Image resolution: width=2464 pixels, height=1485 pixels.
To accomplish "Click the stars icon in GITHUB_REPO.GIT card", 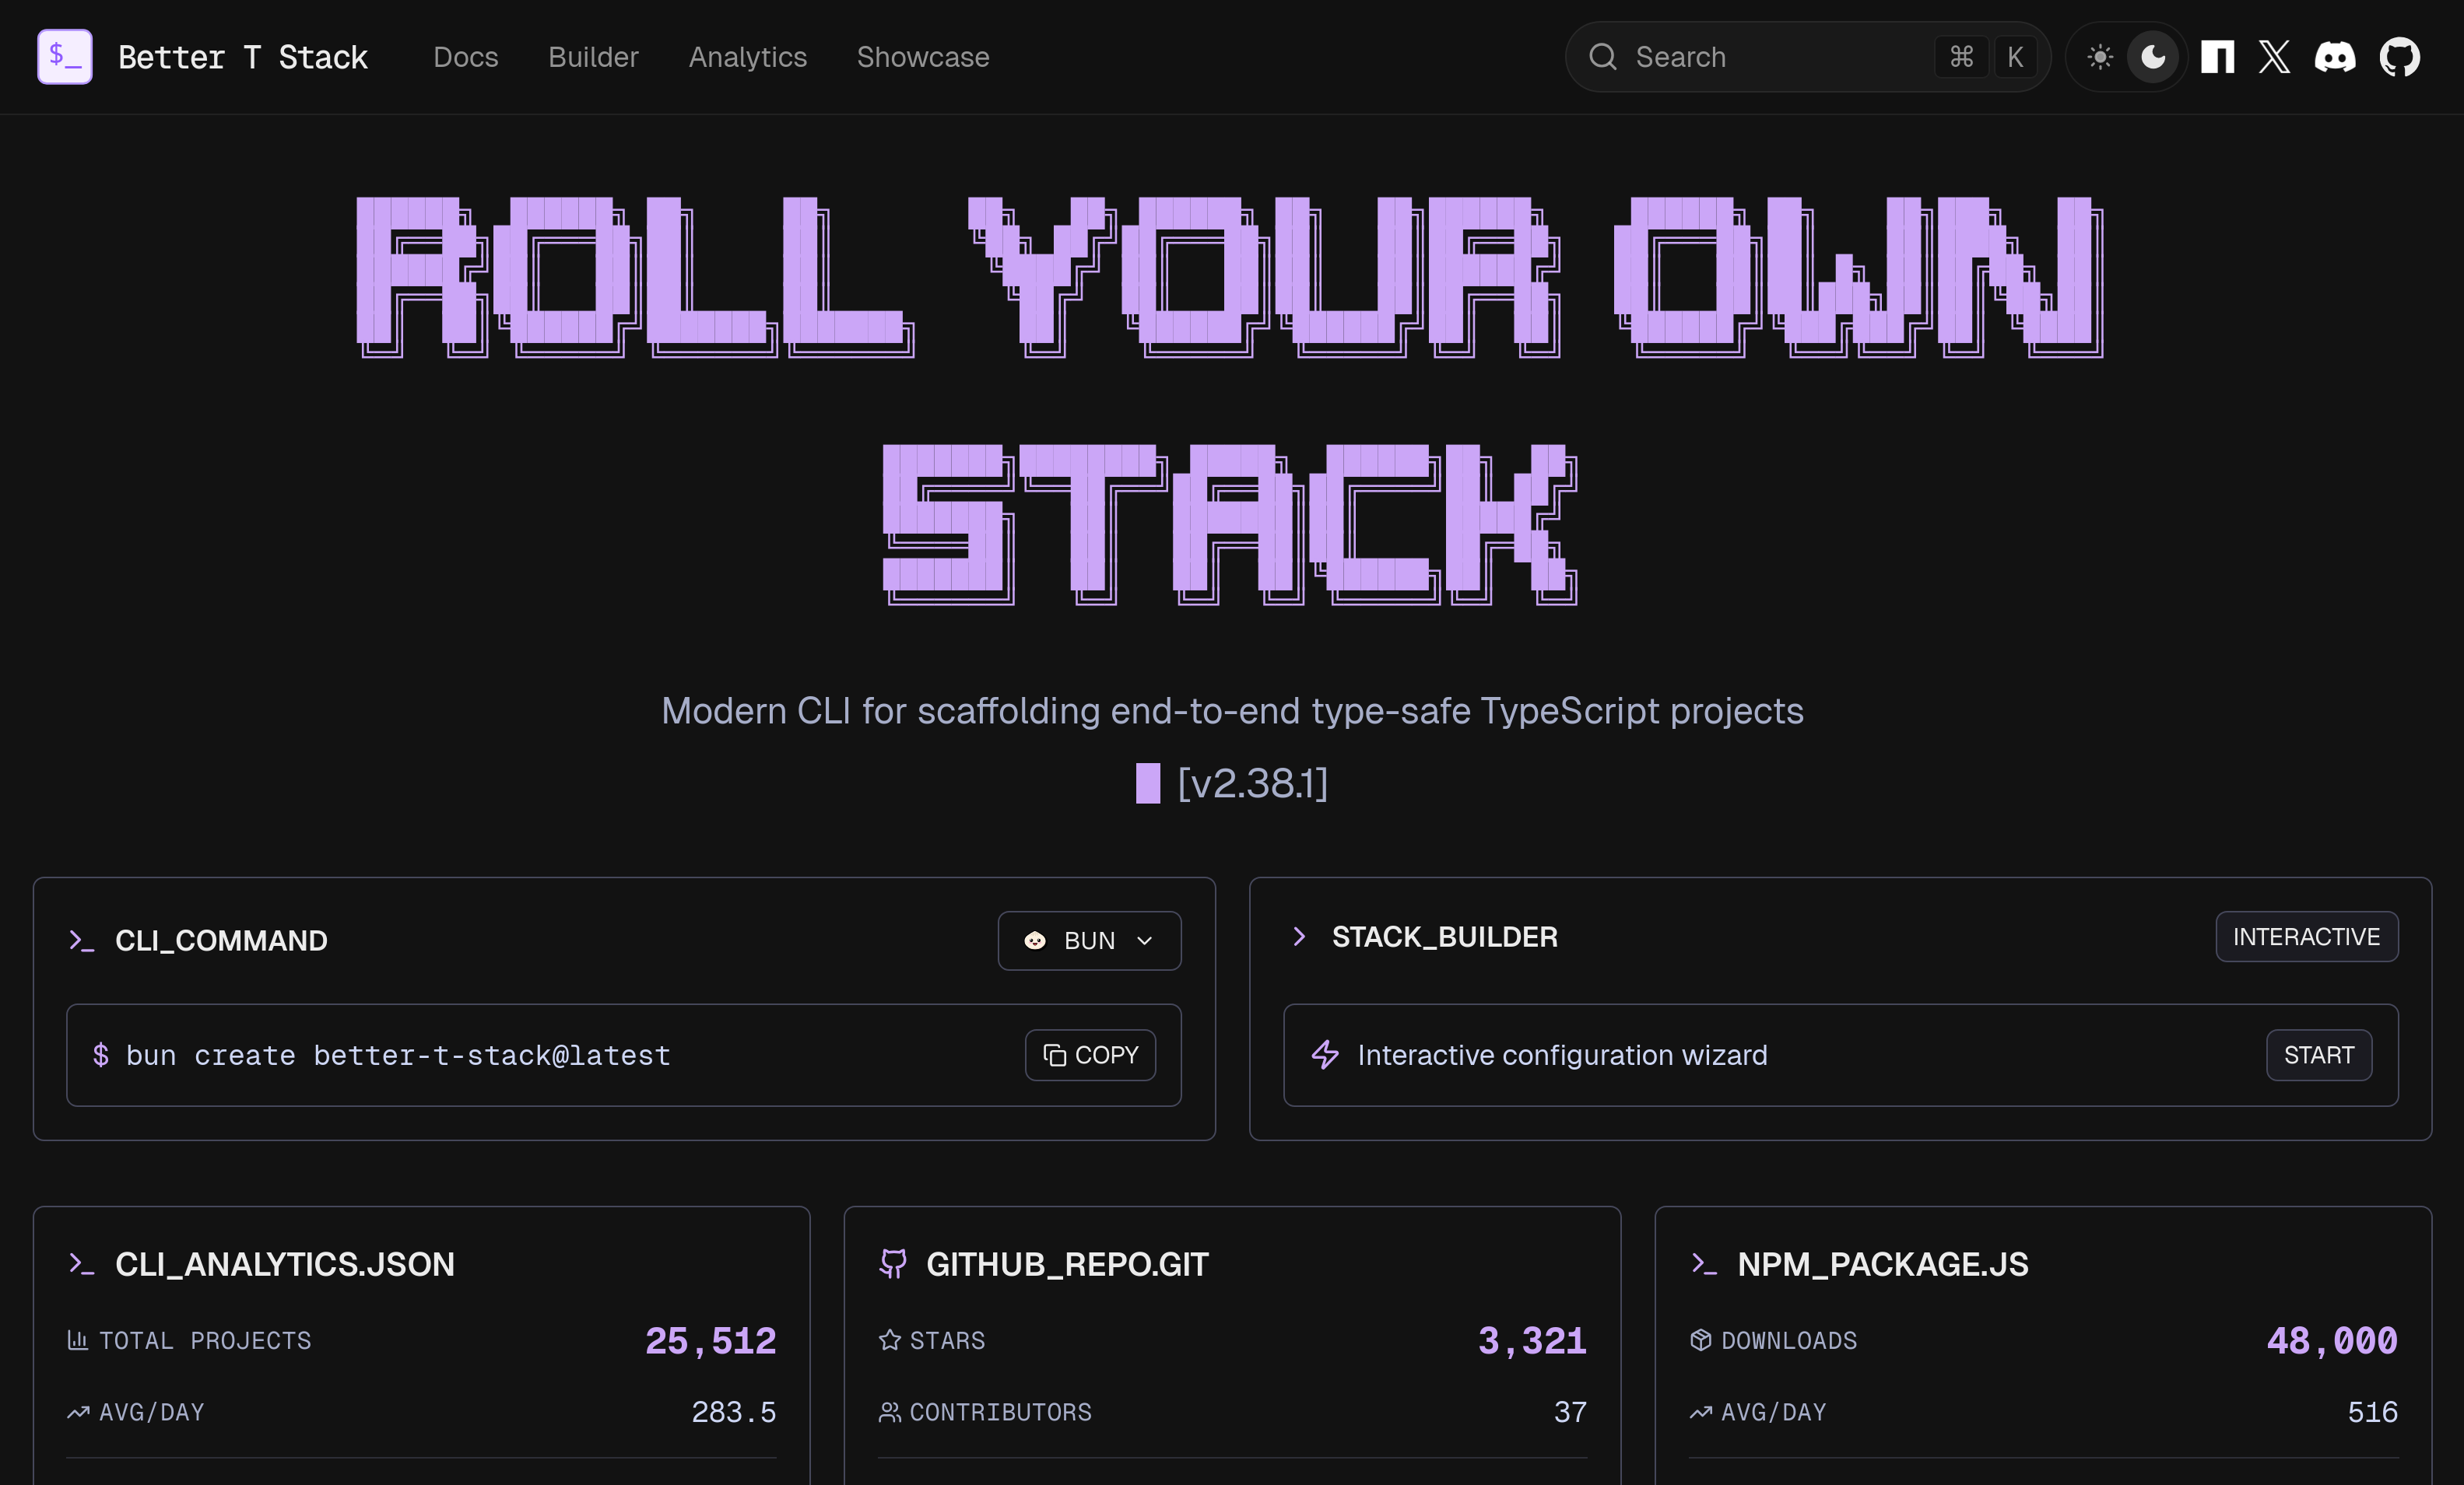I will click(889, 1340).
